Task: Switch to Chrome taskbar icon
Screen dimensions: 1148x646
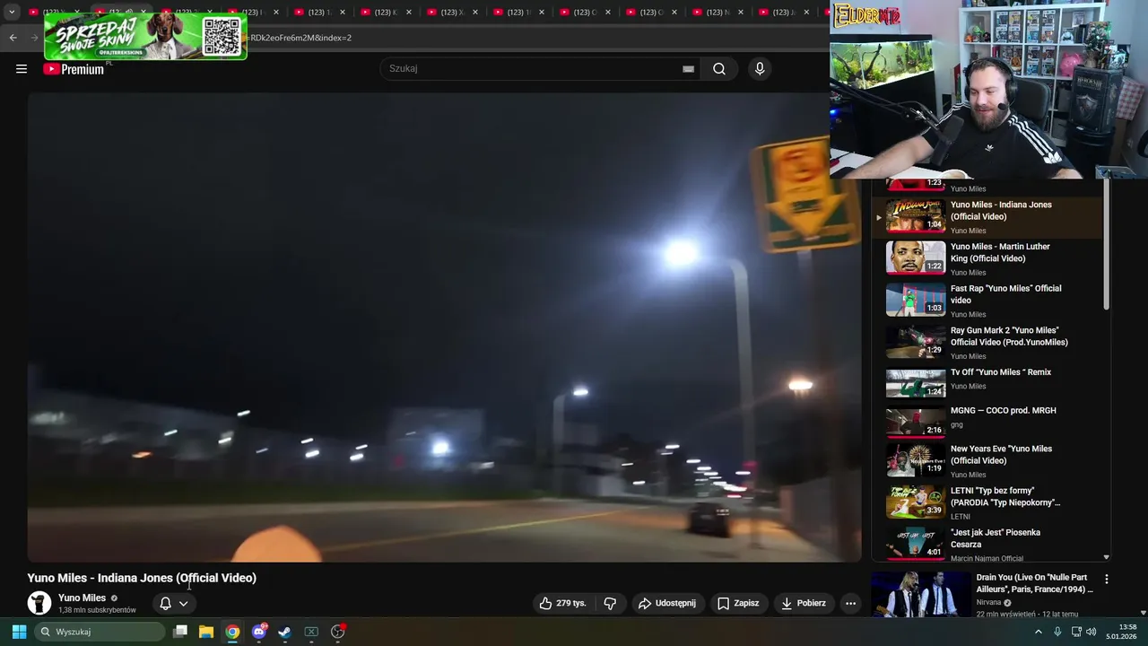Action: coord(232,632)
